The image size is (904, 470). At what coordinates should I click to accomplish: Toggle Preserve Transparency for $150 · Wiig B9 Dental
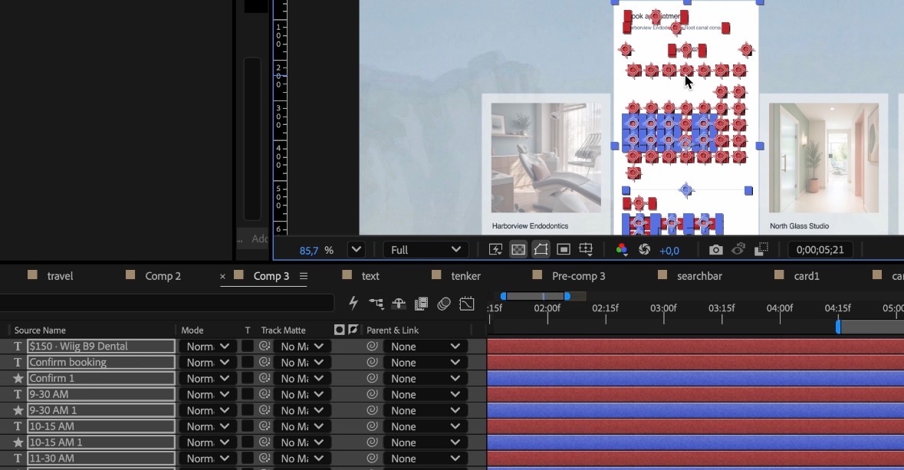point(248,346)
